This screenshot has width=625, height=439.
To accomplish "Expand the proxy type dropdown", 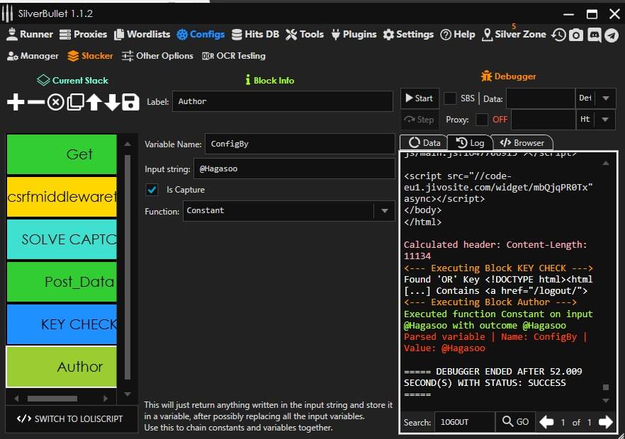I will [606, 120].
